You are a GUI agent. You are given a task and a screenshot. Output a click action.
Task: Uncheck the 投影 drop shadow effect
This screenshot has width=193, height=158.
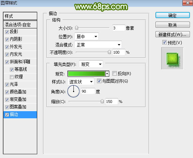pos(7,32)
